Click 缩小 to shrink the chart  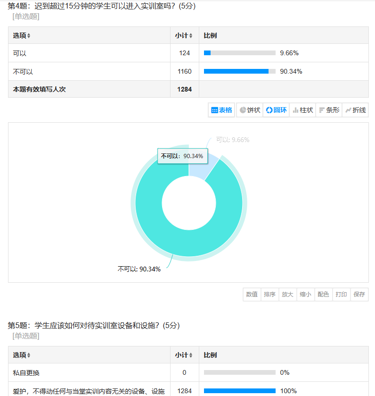306,295
